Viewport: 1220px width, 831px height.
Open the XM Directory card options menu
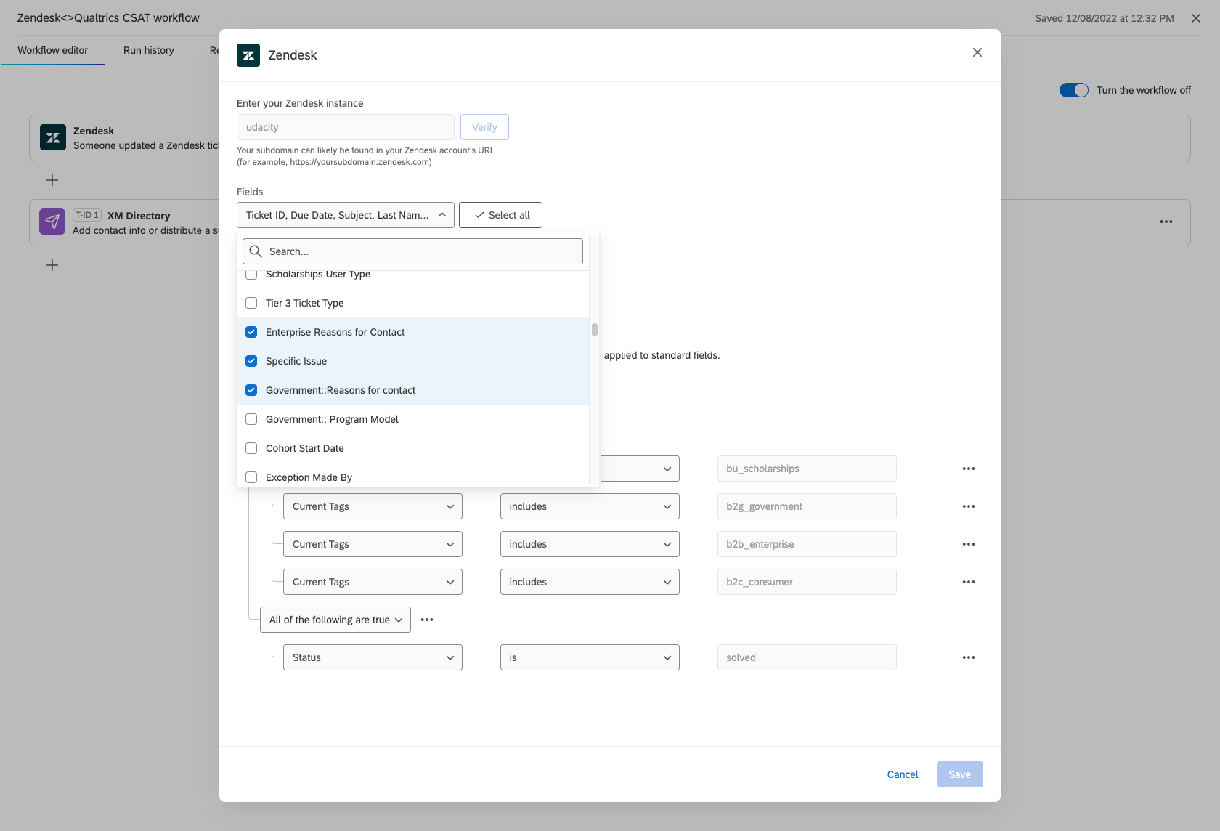(1166, 222)
